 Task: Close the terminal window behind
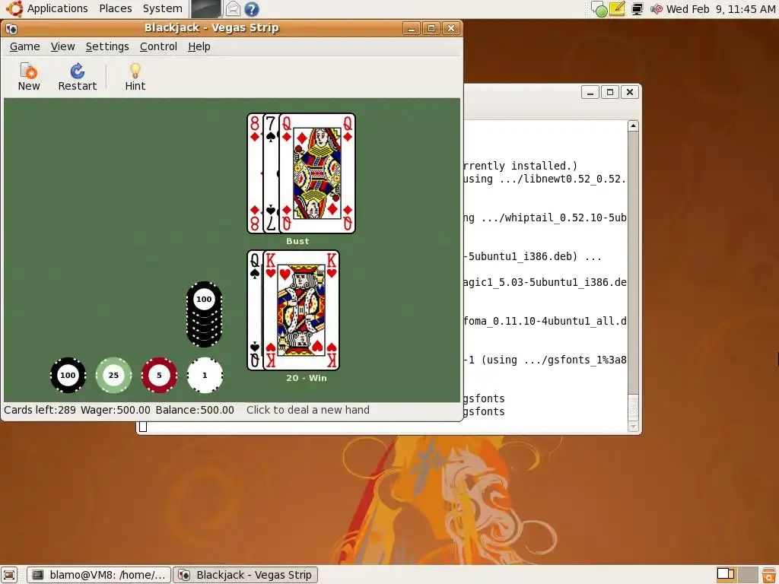630,92
